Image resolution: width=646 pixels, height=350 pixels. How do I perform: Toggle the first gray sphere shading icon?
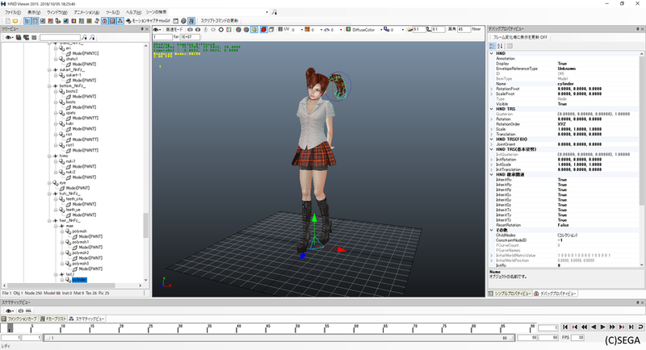coord(238,30)
